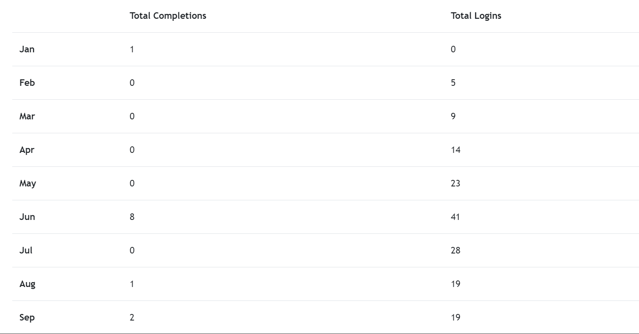The width and height of the screenshot is (639, 334).
Task: Click Feb logins value 5
Action: [453, 83]
